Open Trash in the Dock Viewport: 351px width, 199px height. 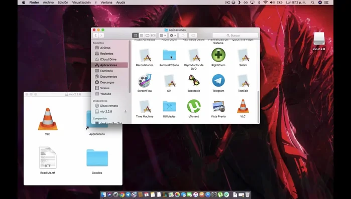[x=247, y=194]
